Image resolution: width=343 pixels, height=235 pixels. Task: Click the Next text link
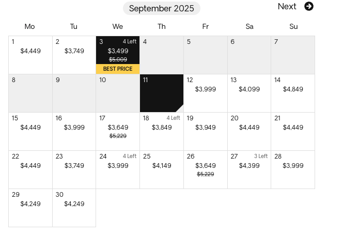click(287, 6)
